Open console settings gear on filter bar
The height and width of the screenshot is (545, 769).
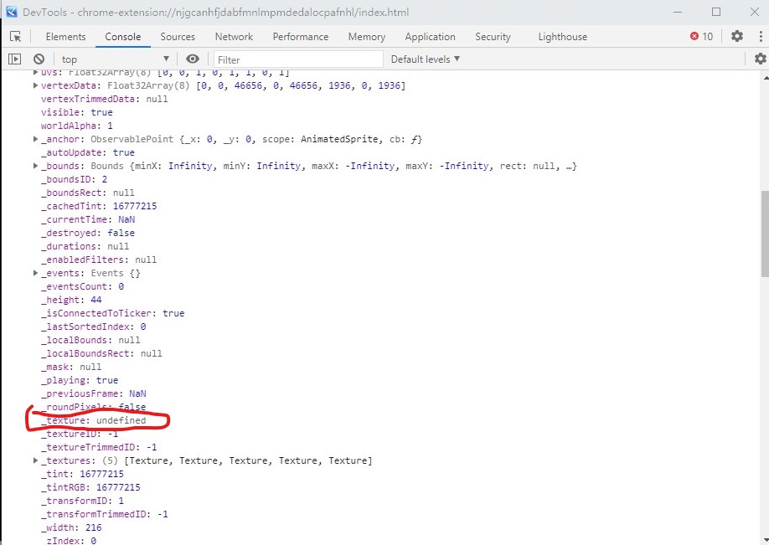[760, 59]
